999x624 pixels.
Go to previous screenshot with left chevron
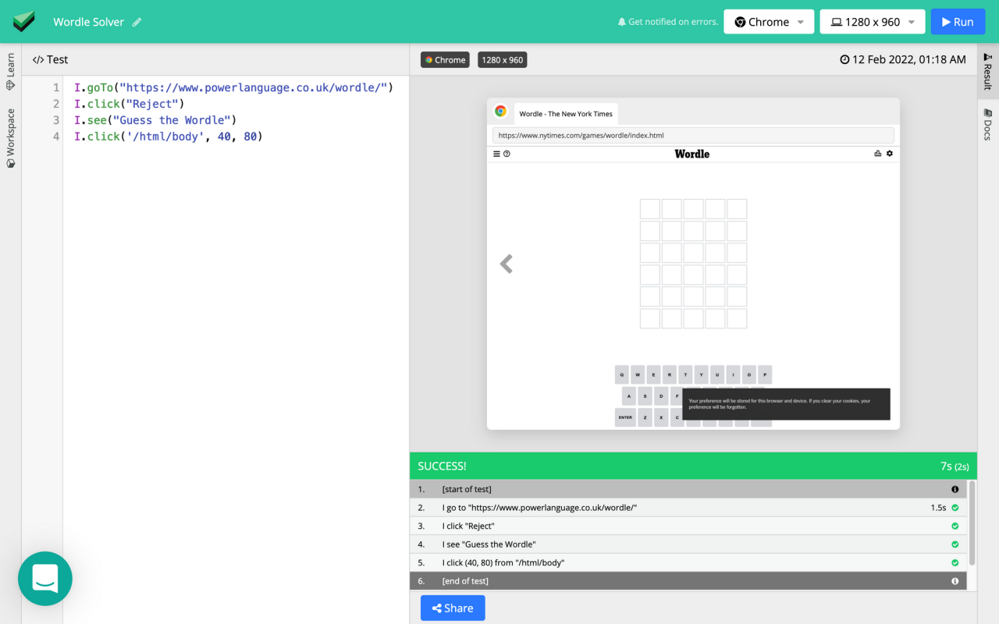pos(506,264)
